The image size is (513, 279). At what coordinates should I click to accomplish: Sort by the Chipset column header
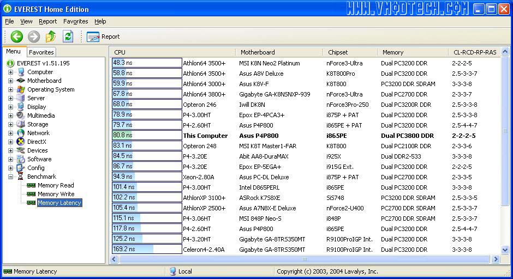coord(350,52)
